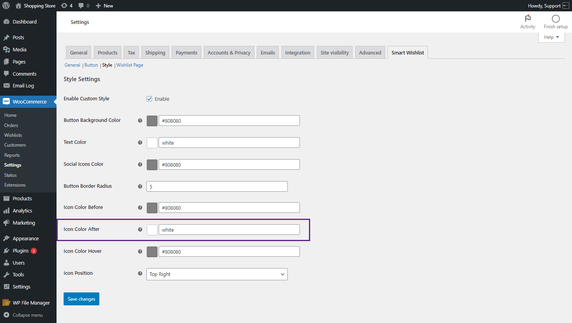Click help tooltip icon for Social Icons Color
This screenshot has width=572, height=323.
tap(140, 165)
